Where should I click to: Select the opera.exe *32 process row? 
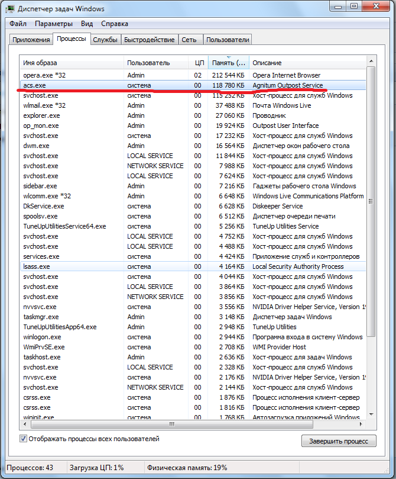(193, 75)
